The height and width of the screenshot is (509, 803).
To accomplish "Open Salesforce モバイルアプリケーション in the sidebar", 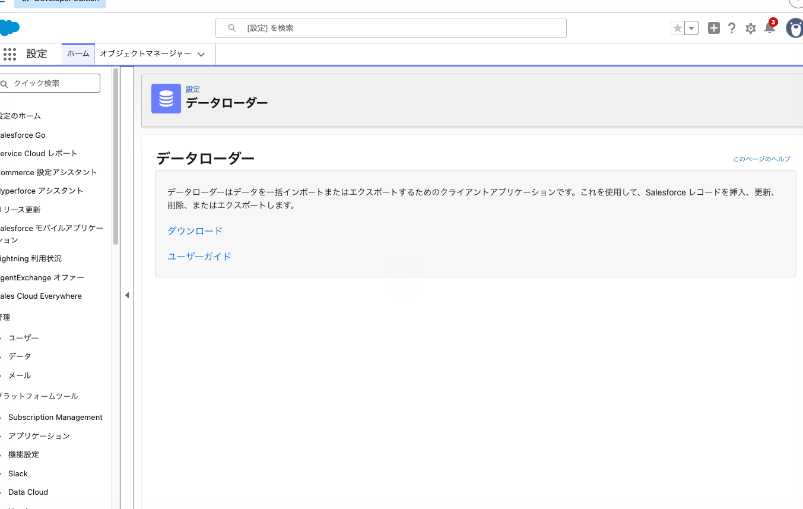I will coord(52,234).
